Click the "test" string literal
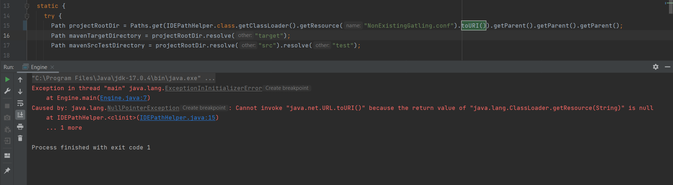 point(343,46)
